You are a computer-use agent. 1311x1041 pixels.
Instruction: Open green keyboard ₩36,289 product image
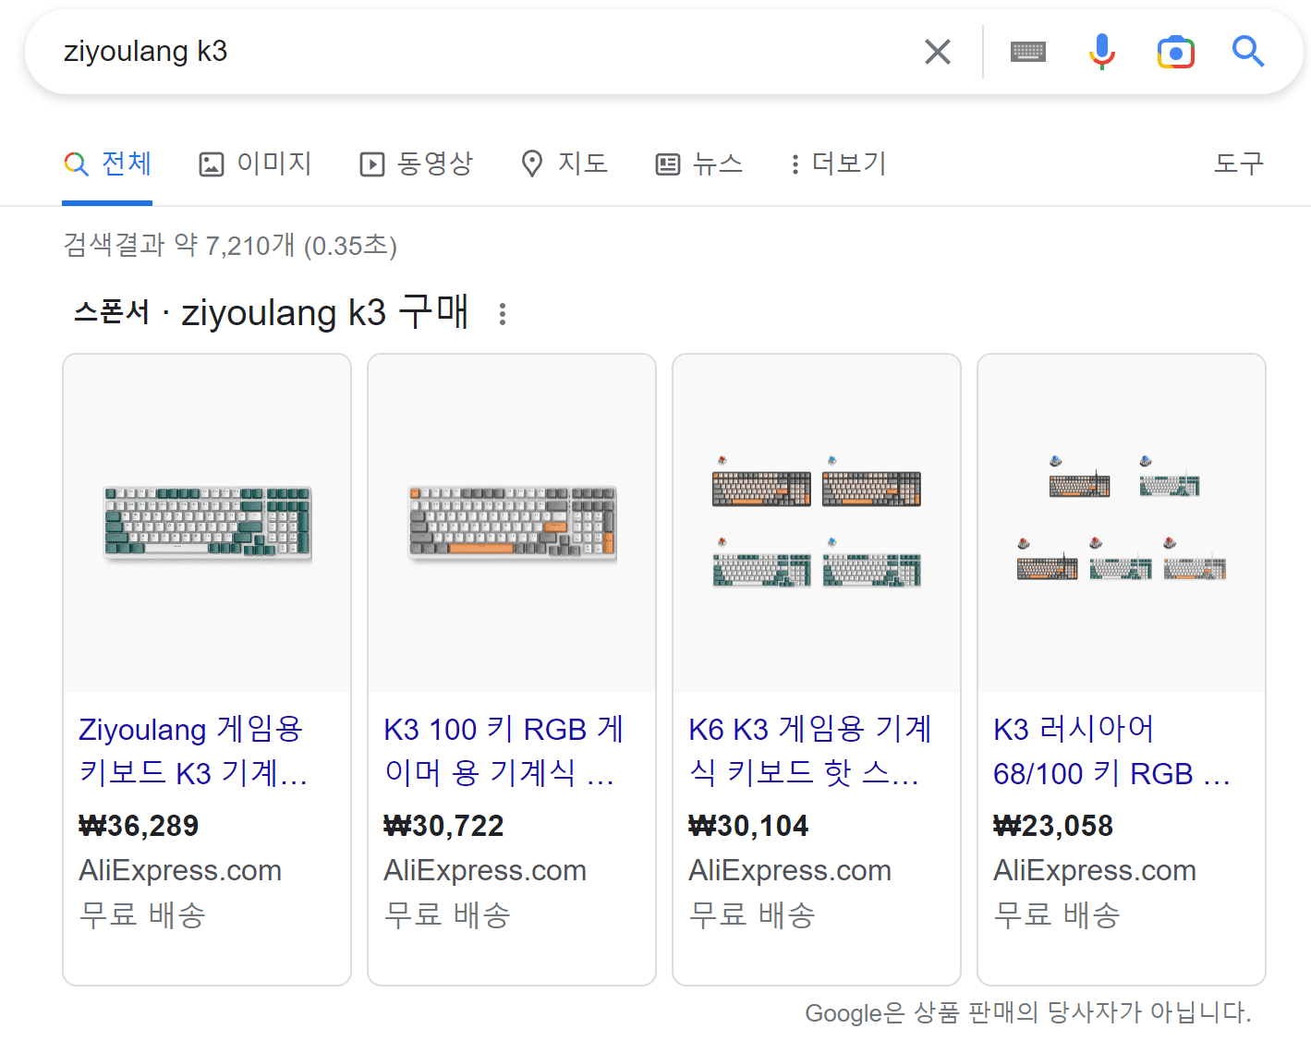point(207,524)
